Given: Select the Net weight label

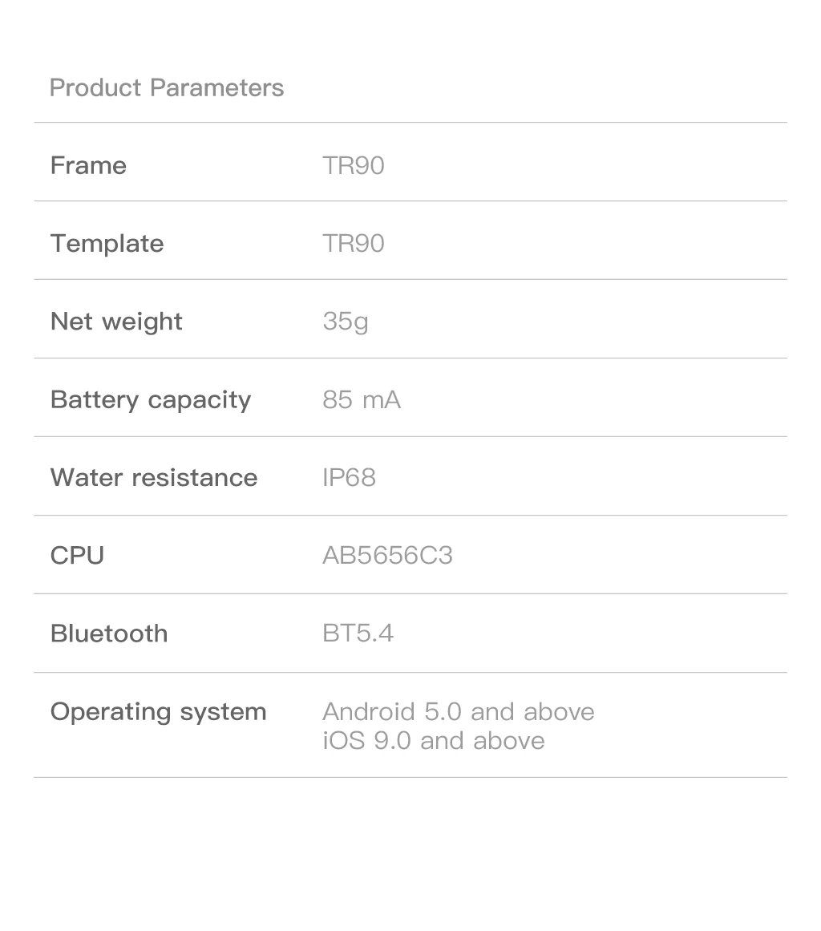Looking at the screenshot, I should 116,322.
